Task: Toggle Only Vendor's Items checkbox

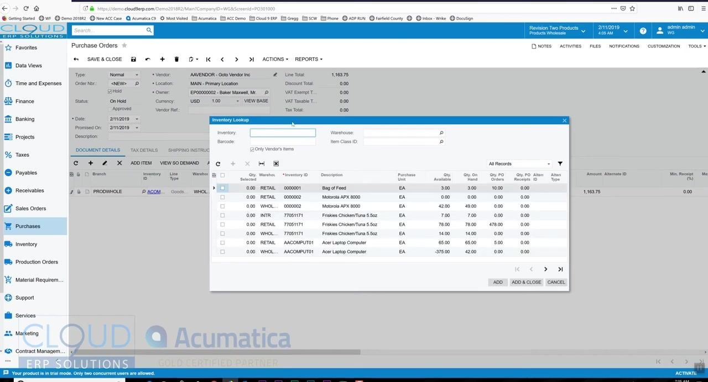Action: click(x=252, y=150)
